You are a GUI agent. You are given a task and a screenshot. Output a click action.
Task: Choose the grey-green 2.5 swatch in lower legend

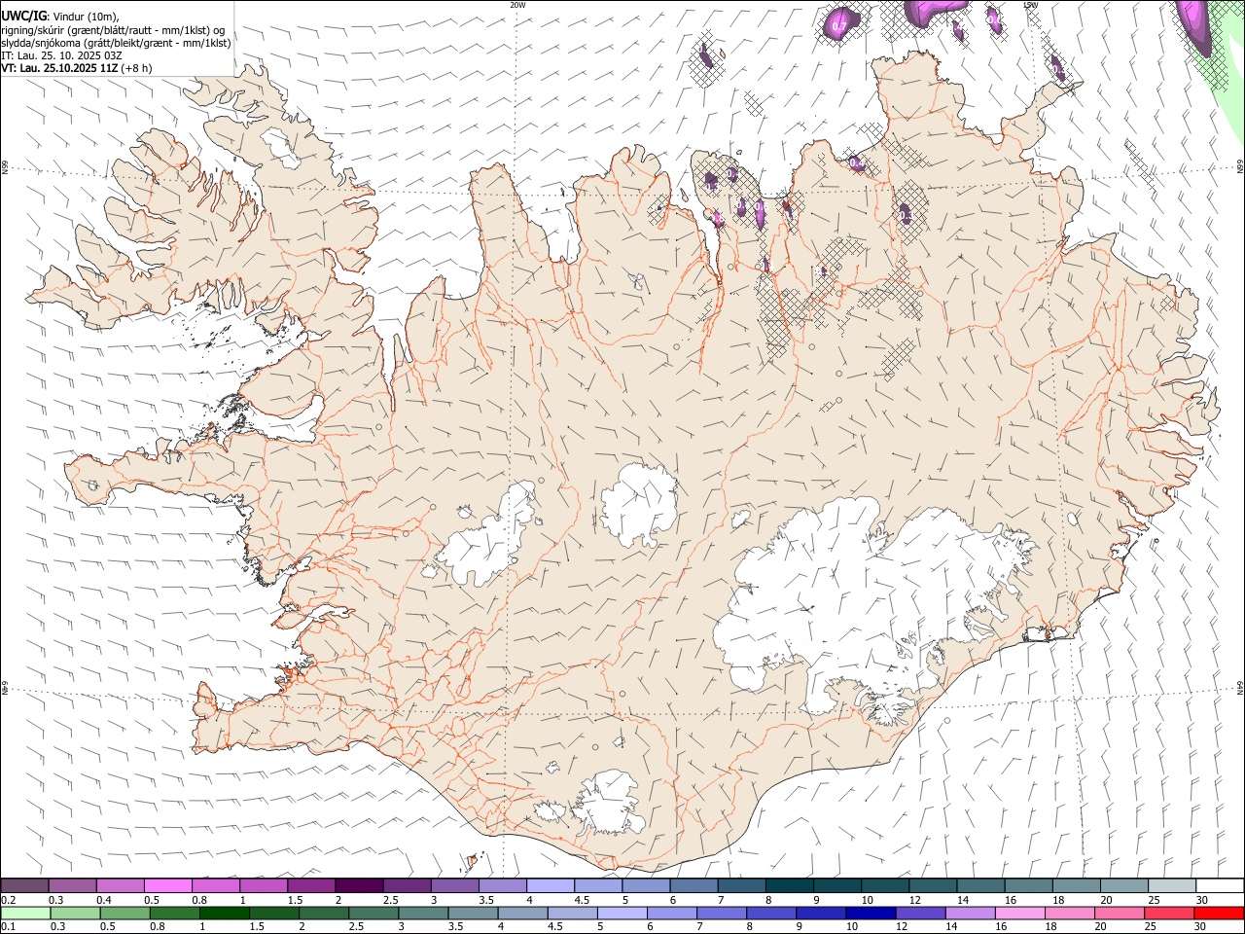(373, 914)
